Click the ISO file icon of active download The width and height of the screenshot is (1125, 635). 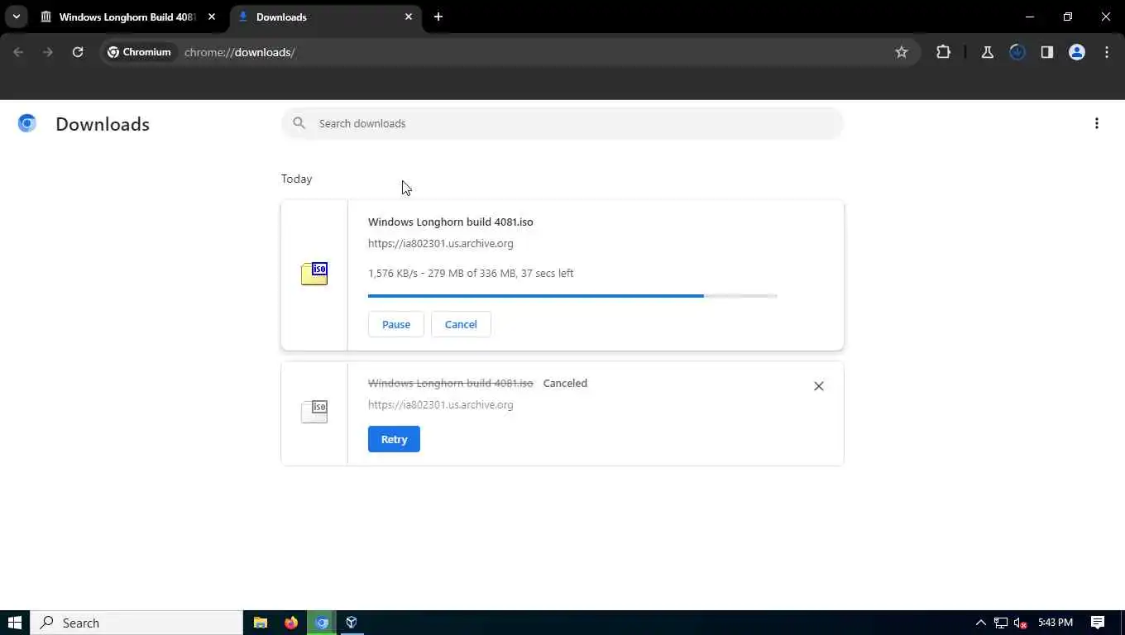pos(314,274)
